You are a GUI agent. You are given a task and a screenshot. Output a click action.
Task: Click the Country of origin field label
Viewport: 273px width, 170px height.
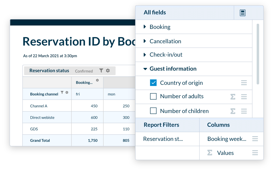pyautogui.click(x=182, y=83)
